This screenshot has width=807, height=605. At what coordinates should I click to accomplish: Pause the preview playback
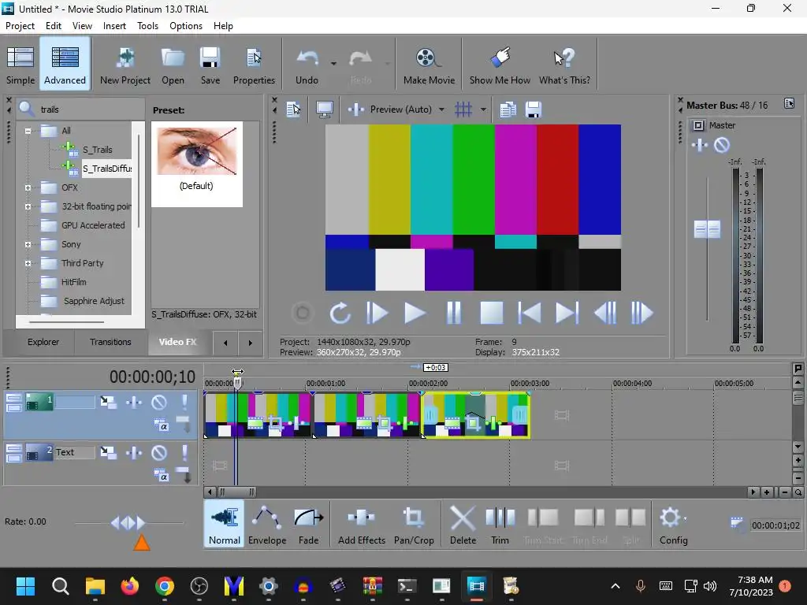(453, 313)
